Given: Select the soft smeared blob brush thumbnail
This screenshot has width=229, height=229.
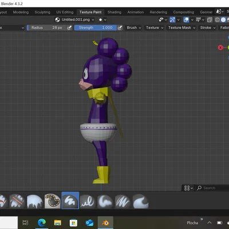Looking at the screenshot, I should pyautogui.click(x=105, y=201).
